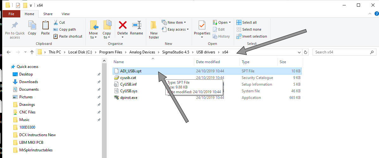The height and width of the screenshot is (158, 379).
Task: Click Invert selection
Action: tap(252, 36)
